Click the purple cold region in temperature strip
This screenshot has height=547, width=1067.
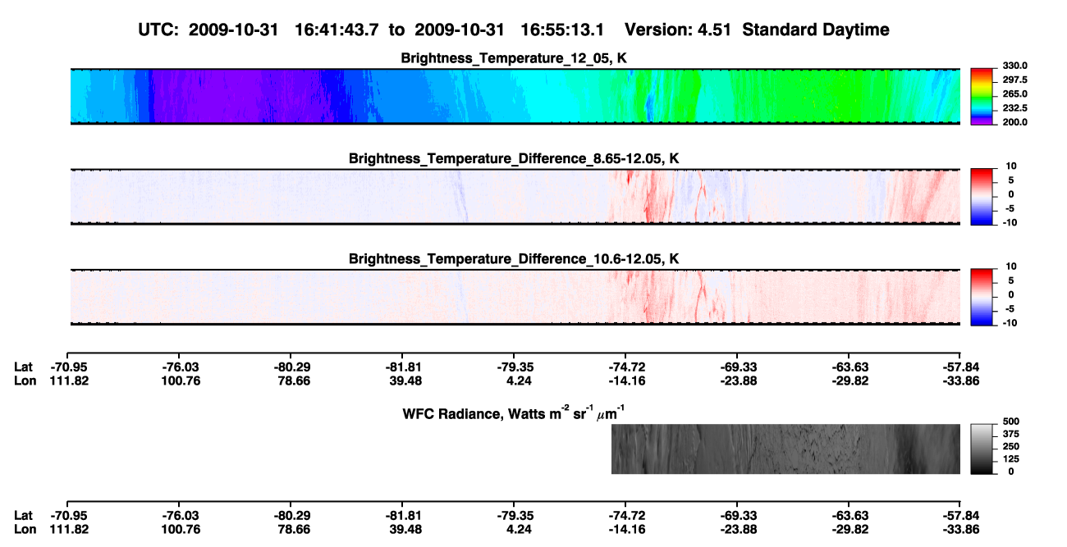(238, 96)
